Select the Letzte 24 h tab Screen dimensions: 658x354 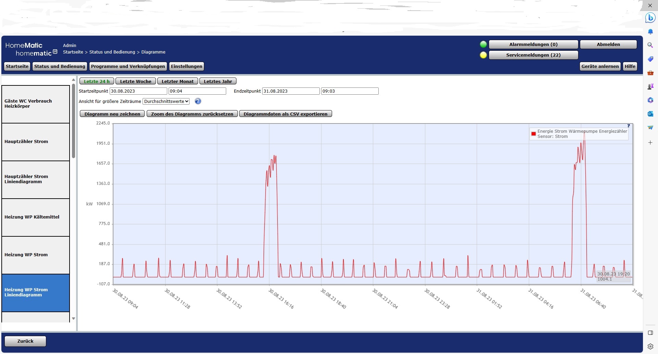tap(97, 81)
